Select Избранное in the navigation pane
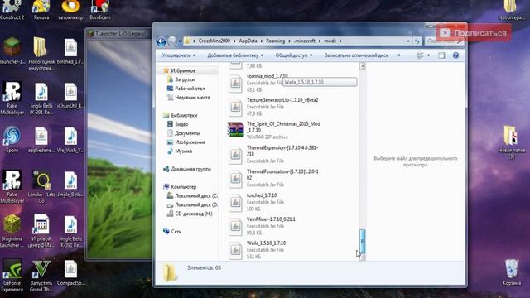 click(x=183, y=70)
